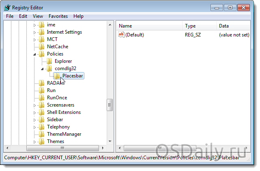Click the folder icon beside ThemeManager
This screenshot has width=260, height=171.
pyautogui.click(x=41, y=134)
